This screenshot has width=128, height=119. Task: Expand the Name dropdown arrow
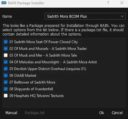(x=122, y=16)
